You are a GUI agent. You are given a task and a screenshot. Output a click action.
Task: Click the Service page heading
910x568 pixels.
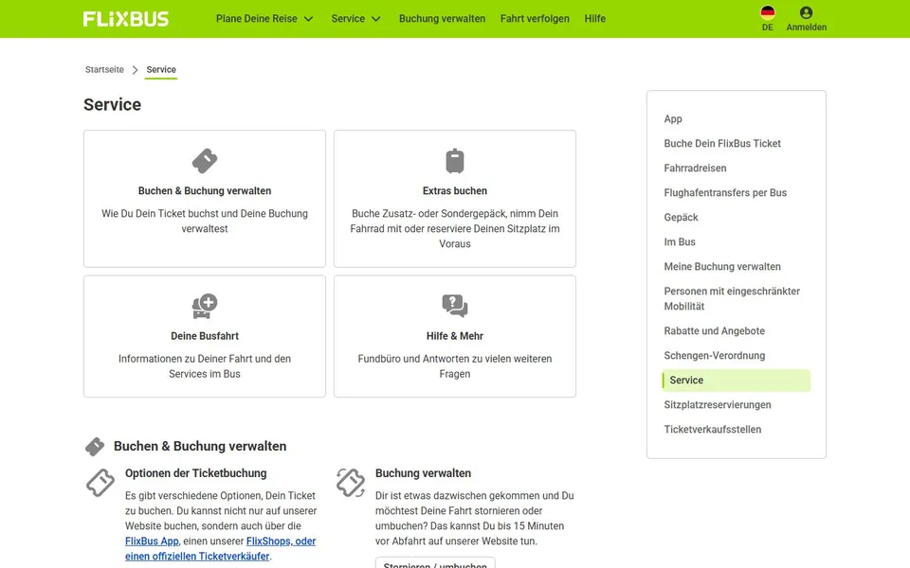tap(112, 104)
